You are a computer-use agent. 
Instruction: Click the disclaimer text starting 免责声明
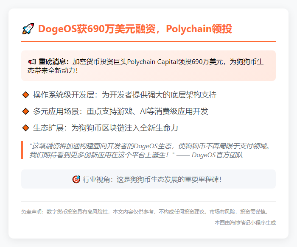146,212
